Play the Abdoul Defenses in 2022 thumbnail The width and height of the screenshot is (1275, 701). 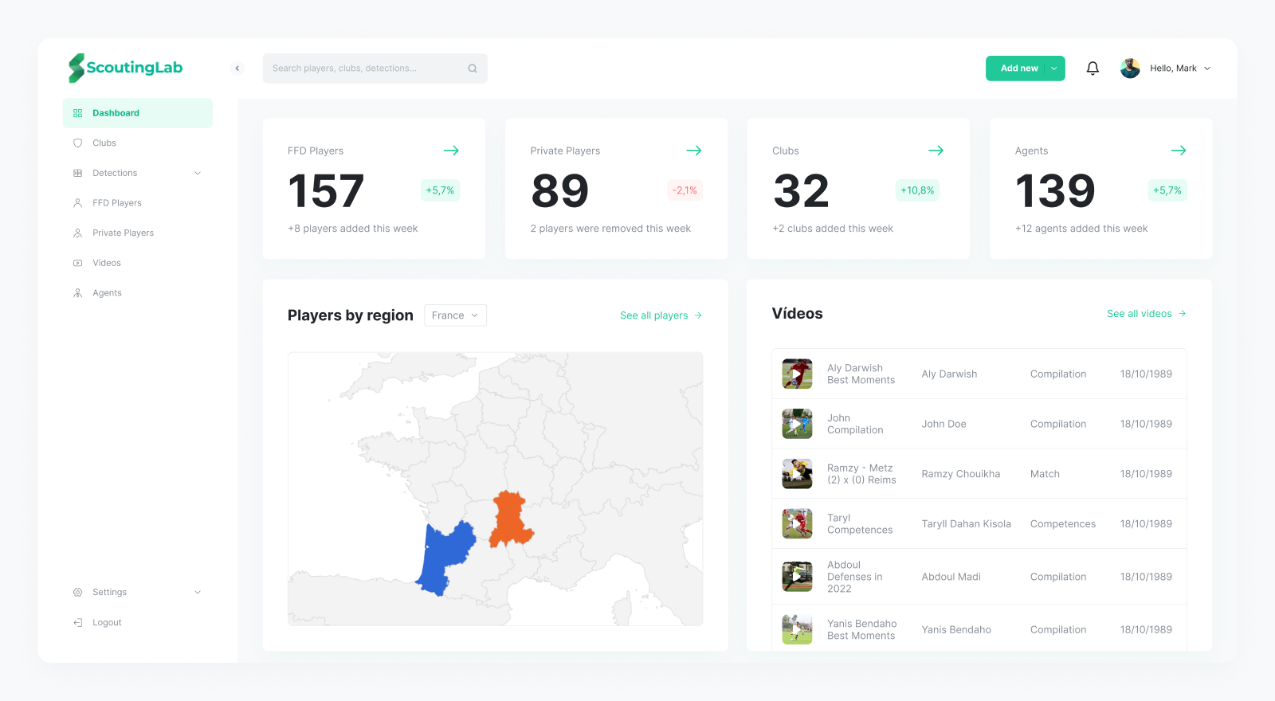(797, 577)
